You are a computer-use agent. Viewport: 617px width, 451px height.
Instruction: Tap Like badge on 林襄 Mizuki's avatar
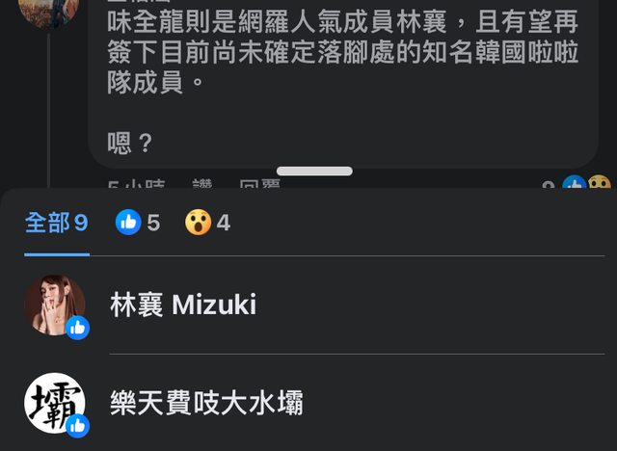(x=77, y=328)
